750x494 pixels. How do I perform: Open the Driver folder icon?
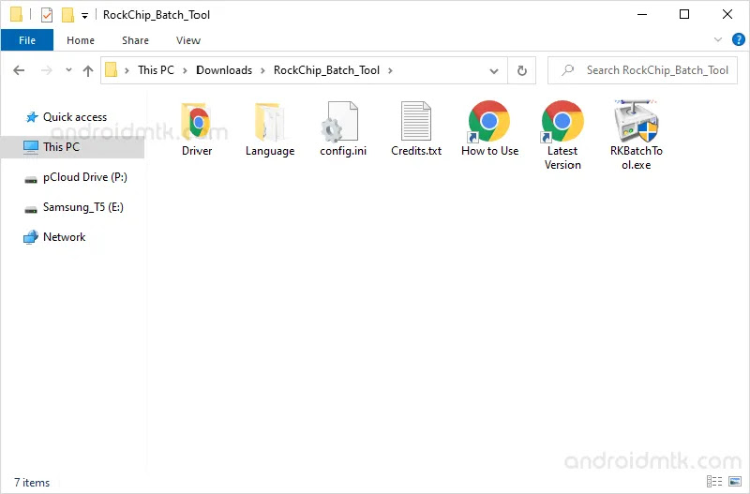coord(197,121)
